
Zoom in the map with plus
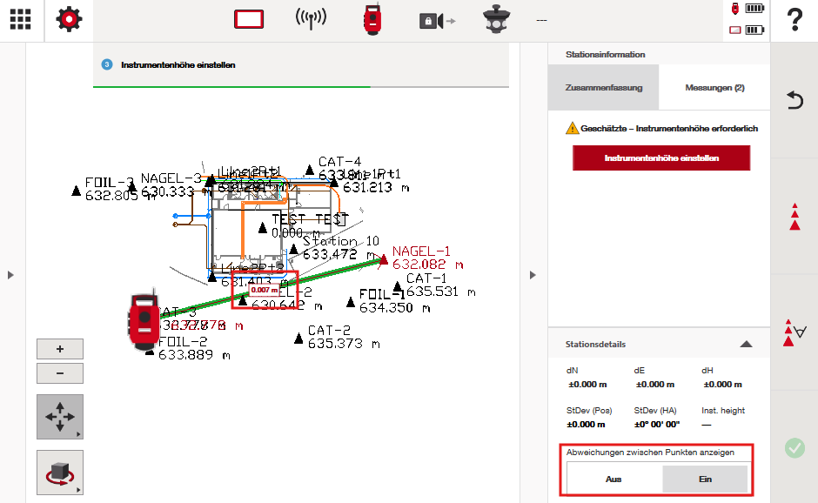click(60, 349)
